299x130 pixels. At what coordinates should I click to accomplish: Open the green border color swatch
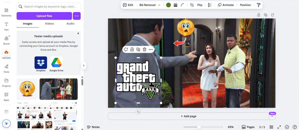tap(168, 5)
